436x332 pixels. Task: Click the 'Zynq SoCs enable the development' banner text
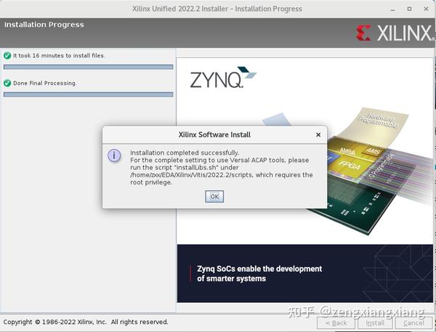259,274
